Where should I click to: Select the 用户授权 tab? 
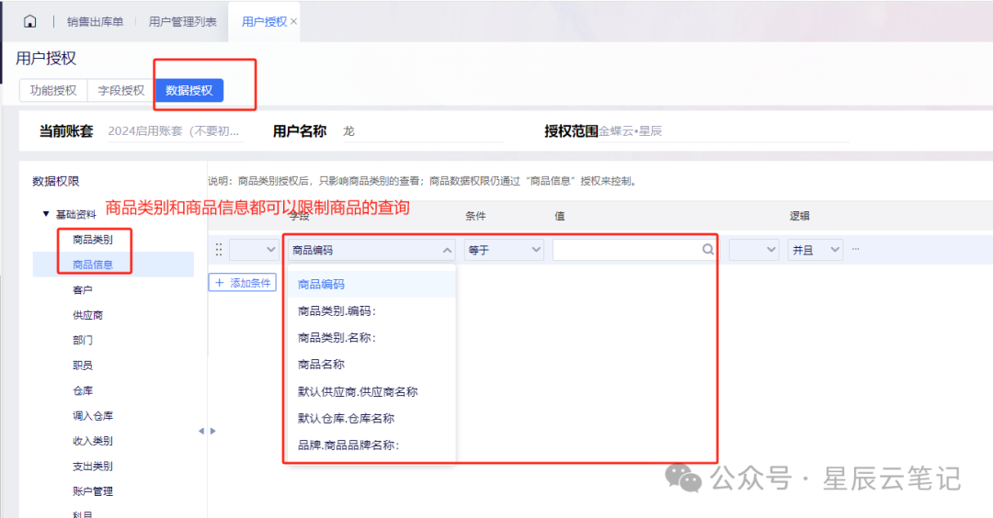264,21
